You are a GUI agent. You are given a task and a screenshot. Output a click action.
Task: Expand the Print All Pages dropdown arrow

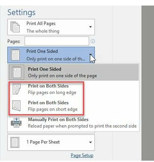pyautogui.click(x=90, y=27)
